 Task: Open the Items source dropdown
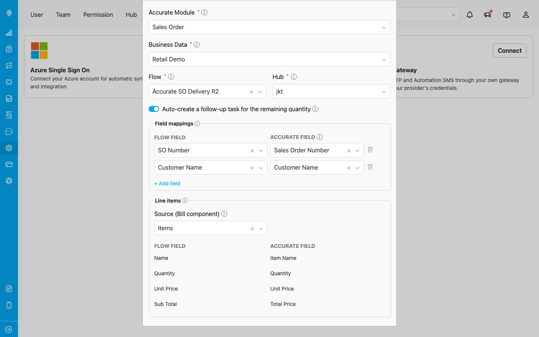pos(211,228)
